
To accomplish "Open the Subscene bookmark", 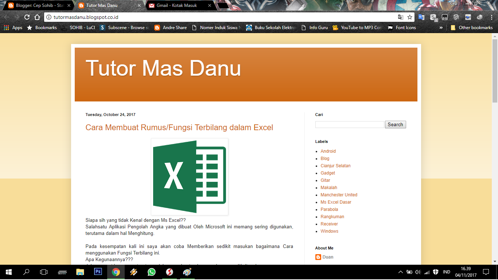I will pos(124,28).
